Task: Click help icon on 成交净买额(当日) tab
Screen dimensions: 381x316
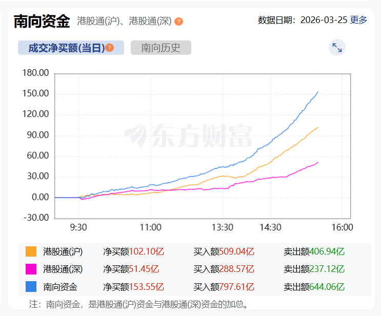Action: pyautogui.click(x=110, y=48)
